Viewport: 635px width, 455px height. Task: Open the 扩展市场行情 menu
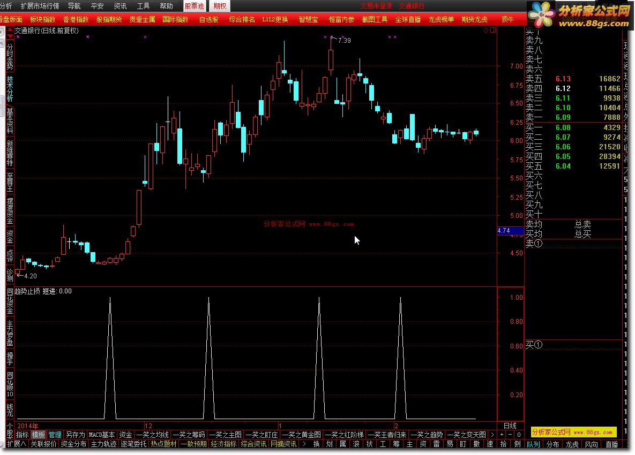pyautogui.click(x=40, y=6)
